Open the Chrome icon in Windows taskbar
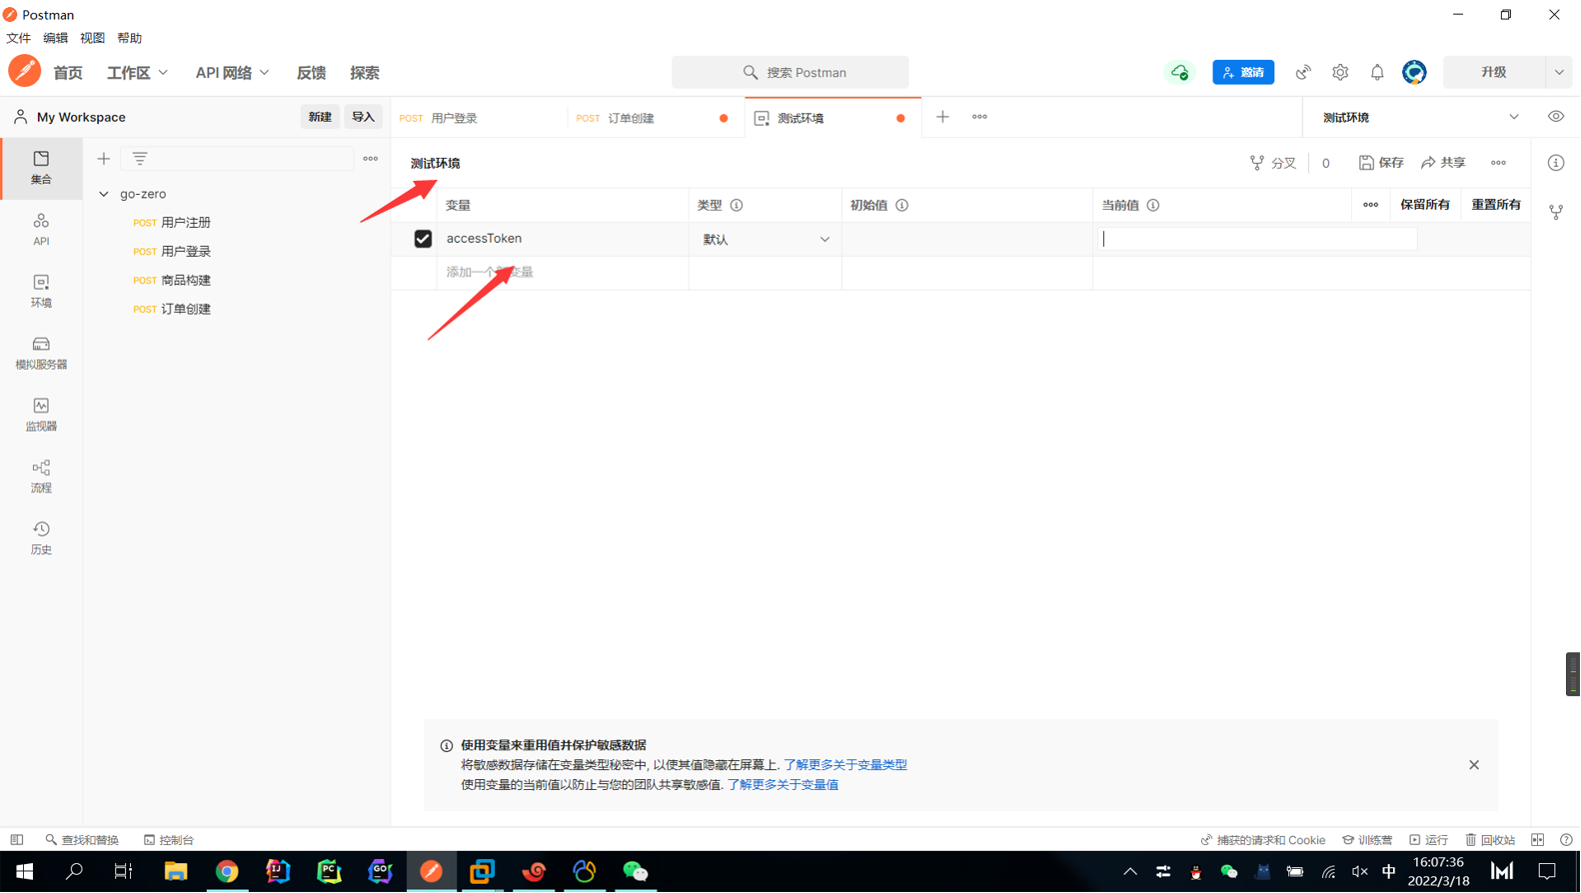1581x893 pixels. pyautogui.click(x=227, y=871)
